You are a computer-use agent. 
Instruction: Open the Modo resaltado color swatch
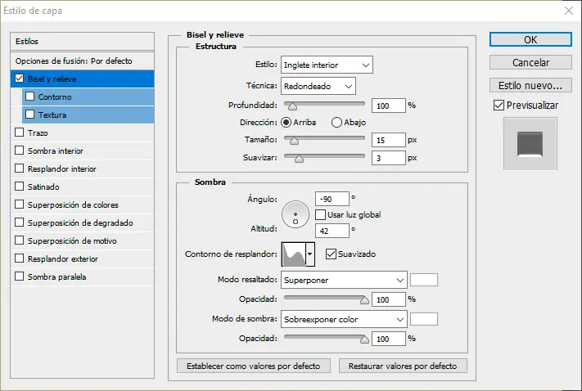pos(424,280)
